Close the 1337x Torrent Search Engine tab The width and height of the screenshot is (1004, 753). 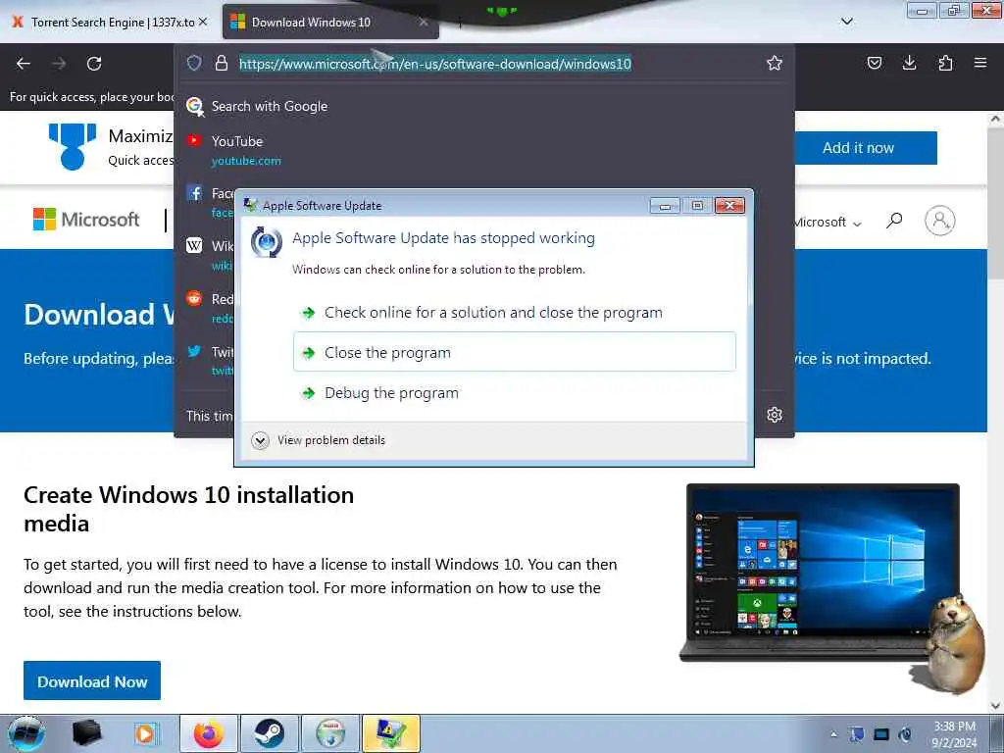point(203,22)
